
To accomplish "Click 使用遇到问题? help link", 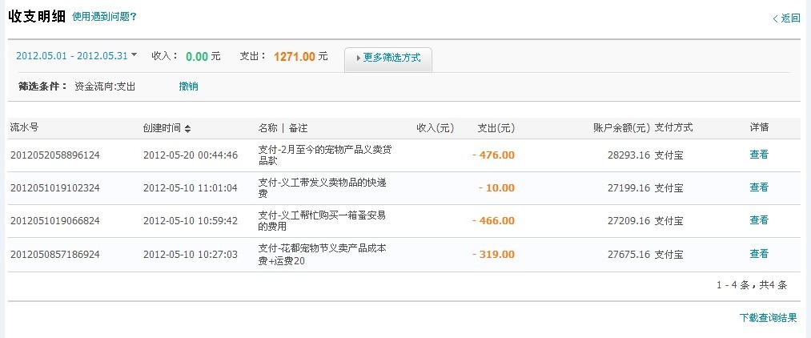I will tap(104, 16).
